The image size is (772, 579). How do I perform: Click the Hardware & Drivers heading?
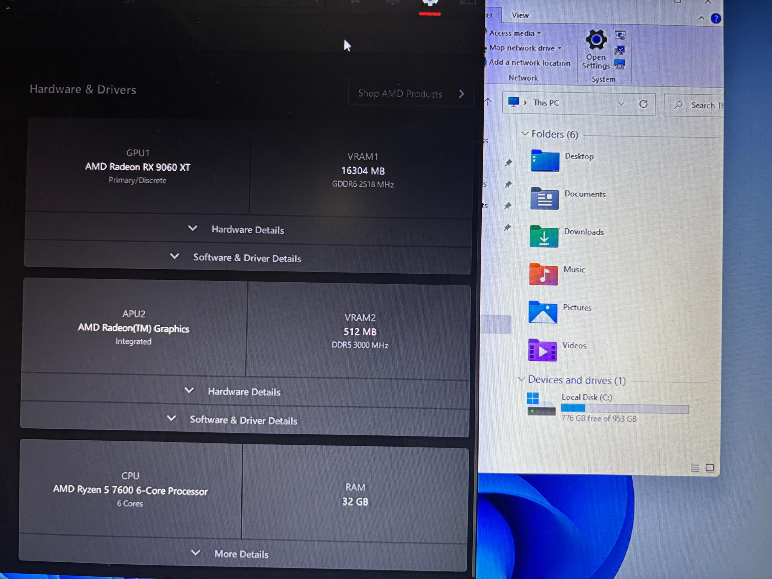click(83, 89)
